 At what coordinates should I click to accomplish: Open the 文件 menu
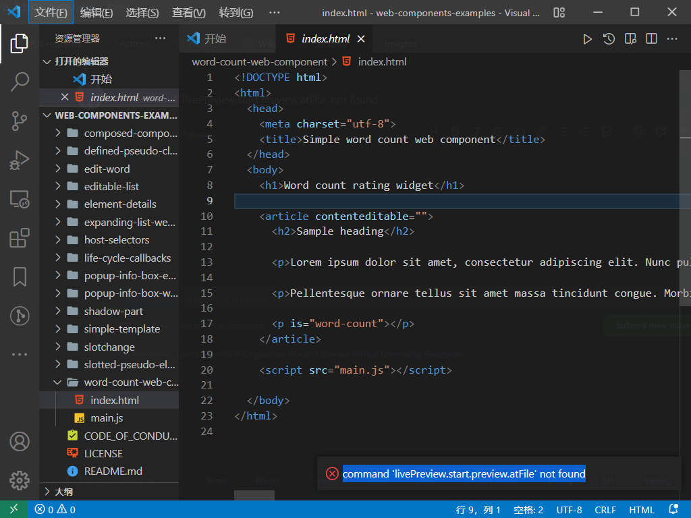tap(51, 13)
